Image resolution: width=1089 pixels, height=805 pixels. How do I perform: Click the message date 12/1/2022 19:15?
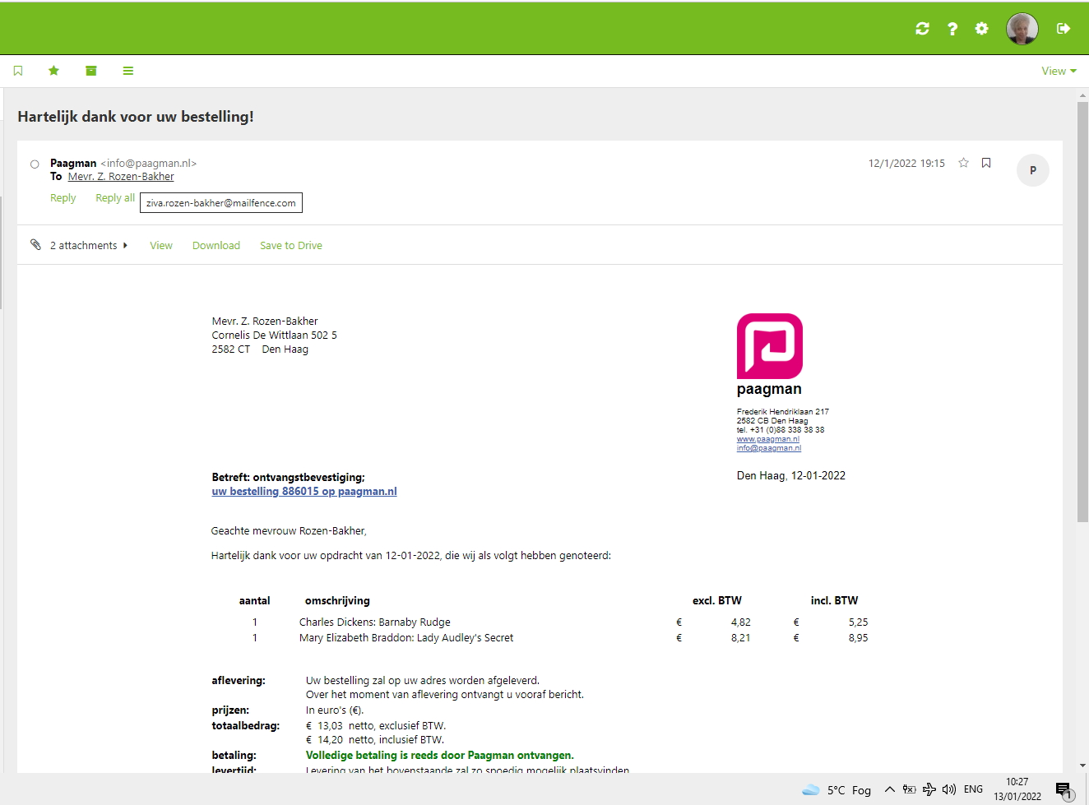click(x=906, y=164)
